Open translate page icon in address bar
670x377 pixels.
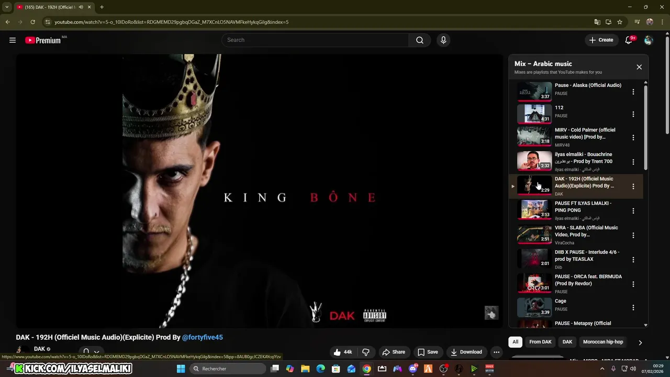597,22
